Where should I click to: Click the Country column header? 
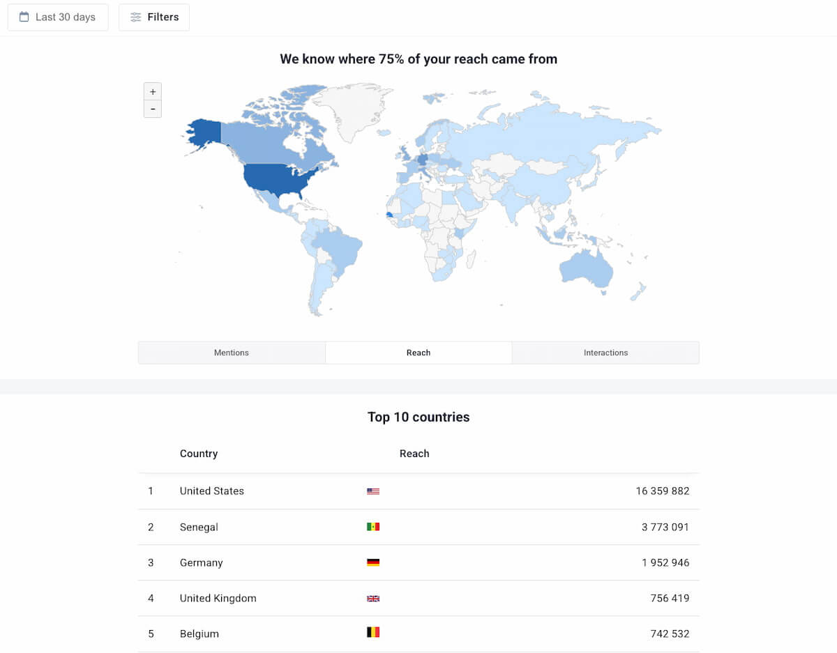199,454
